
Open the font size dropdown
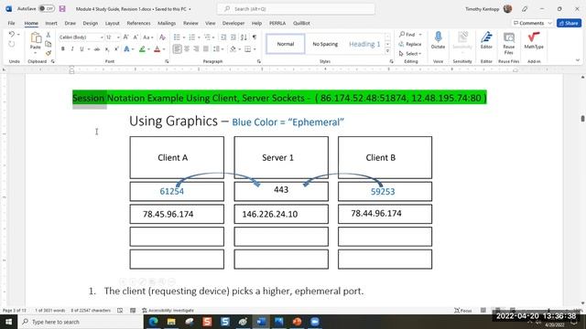tap(118, 37)
